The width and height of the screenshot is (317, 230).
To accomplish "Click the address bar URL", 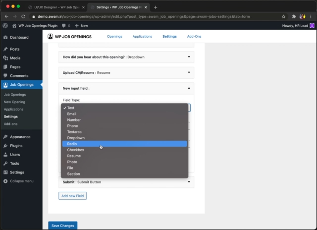I will (144, 16).
